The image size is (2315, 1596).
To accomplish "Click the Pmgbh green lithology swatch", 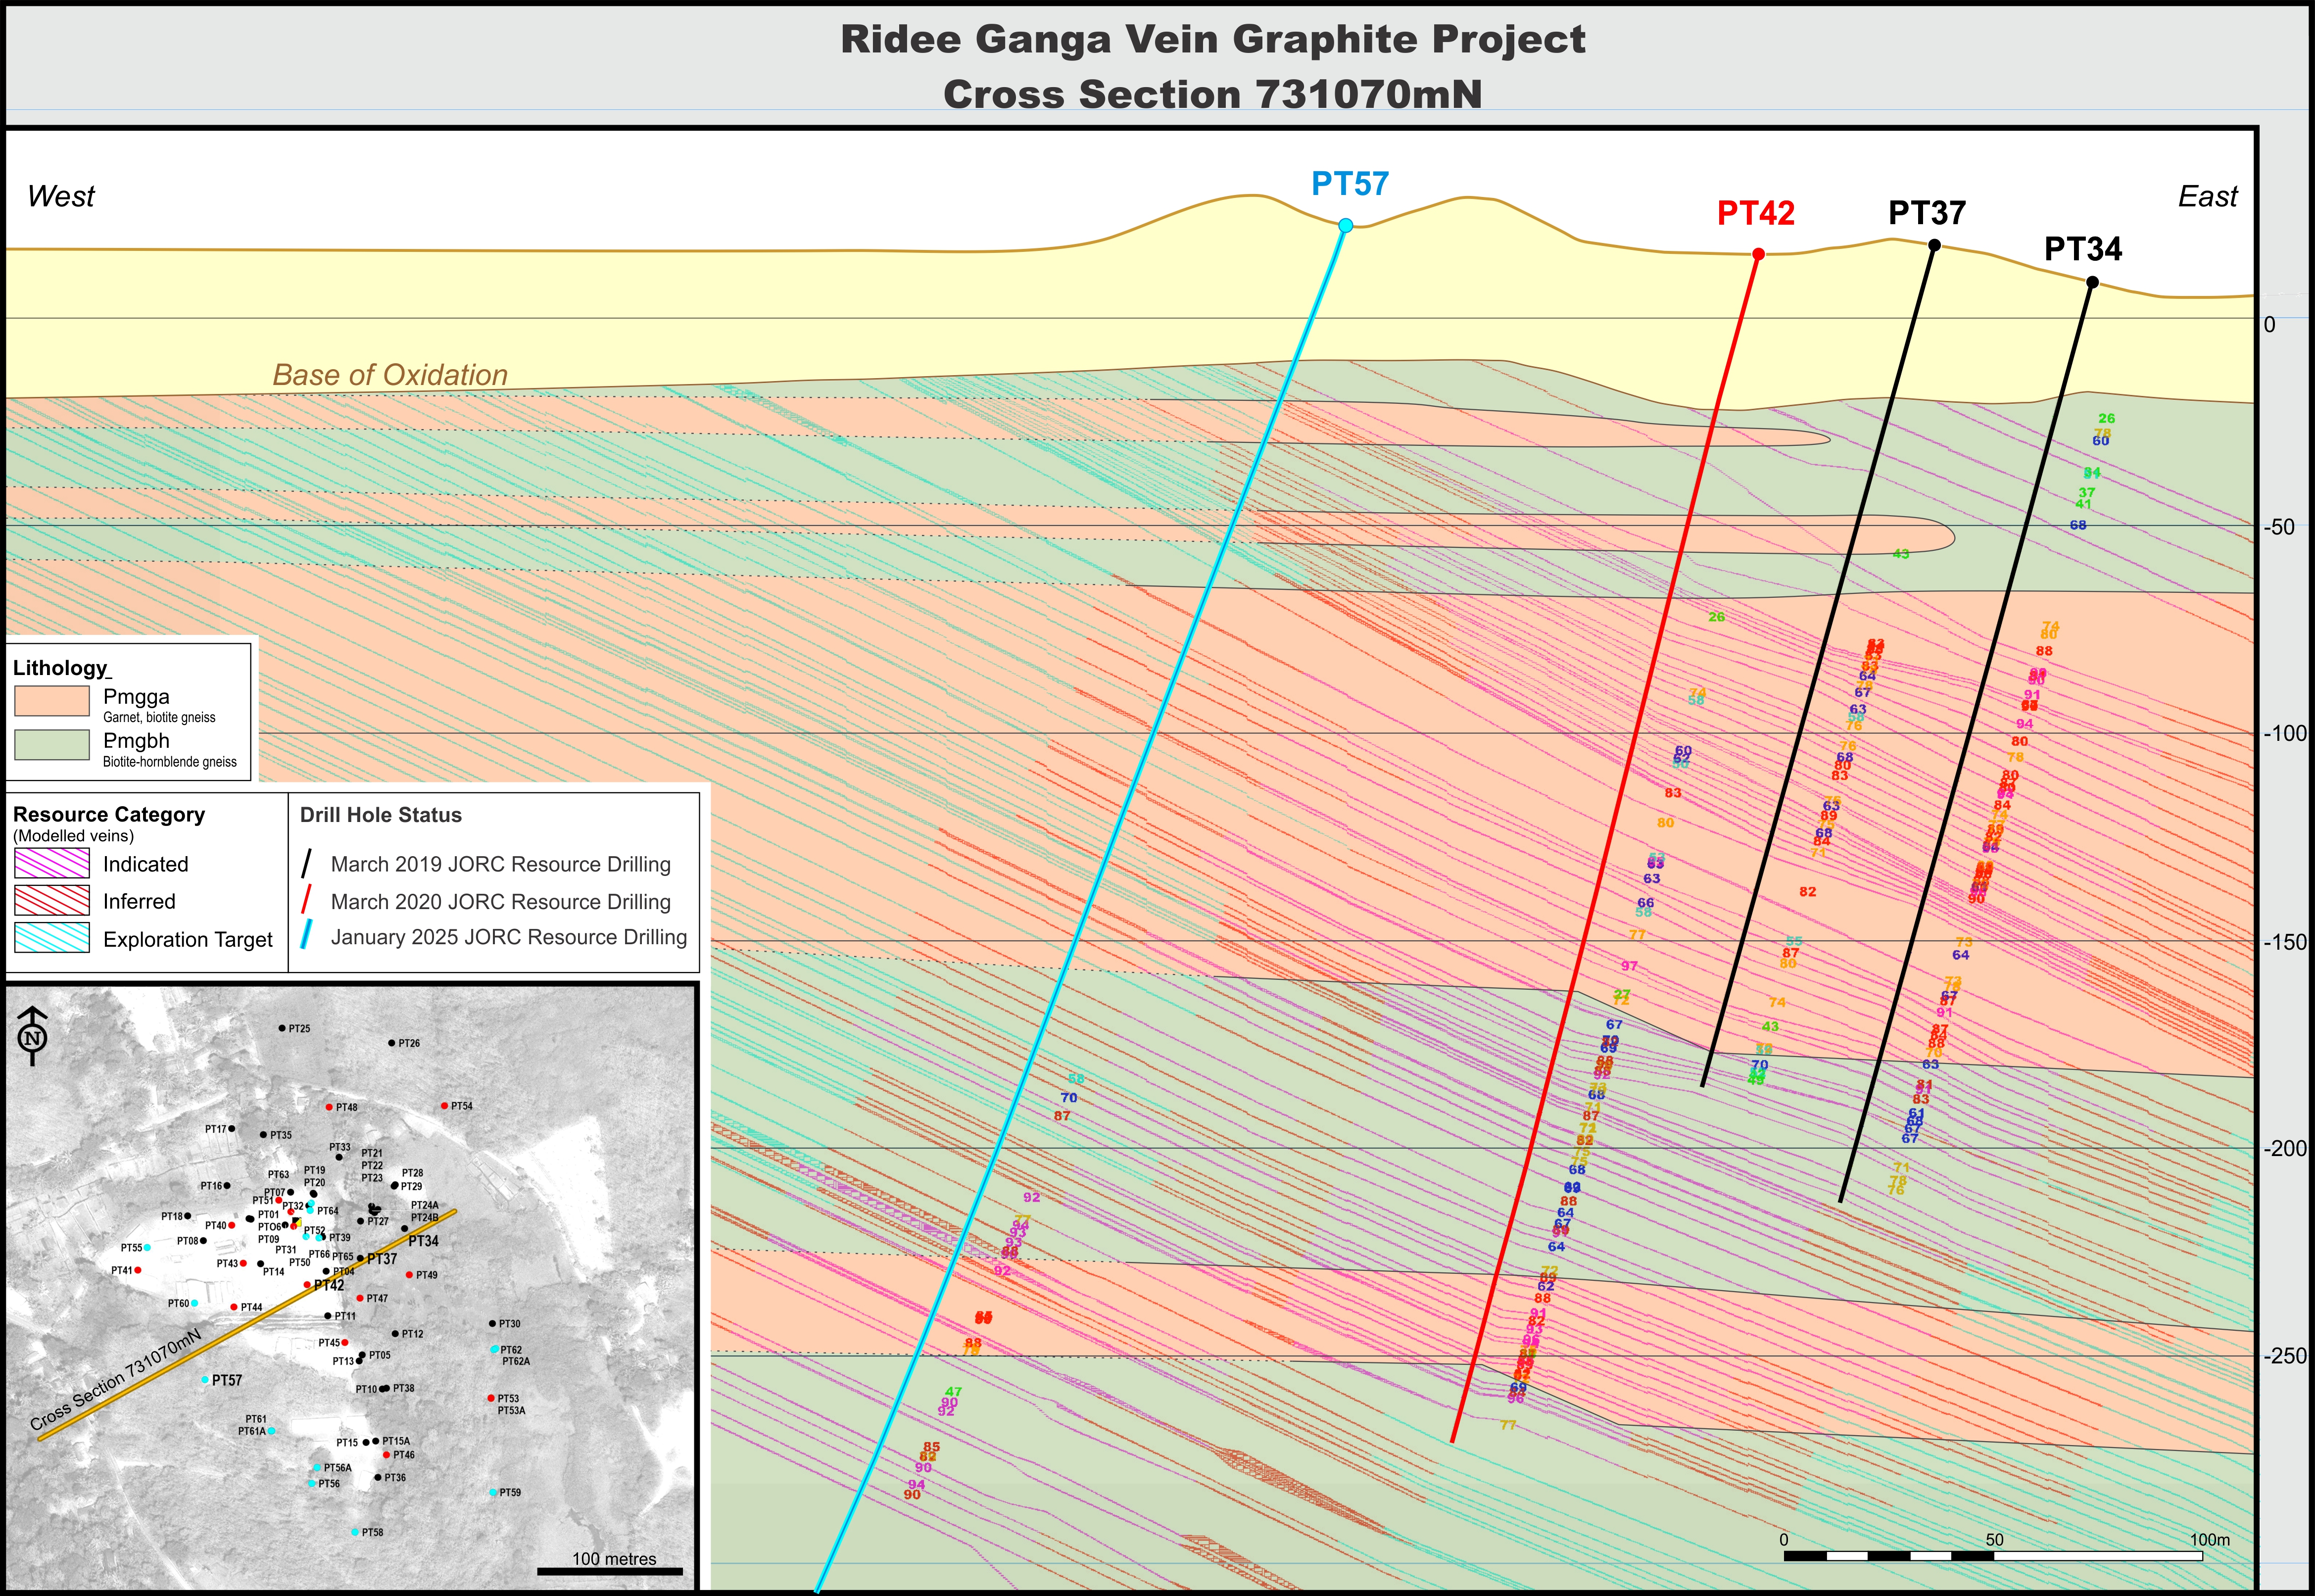I will coord(52,745).
